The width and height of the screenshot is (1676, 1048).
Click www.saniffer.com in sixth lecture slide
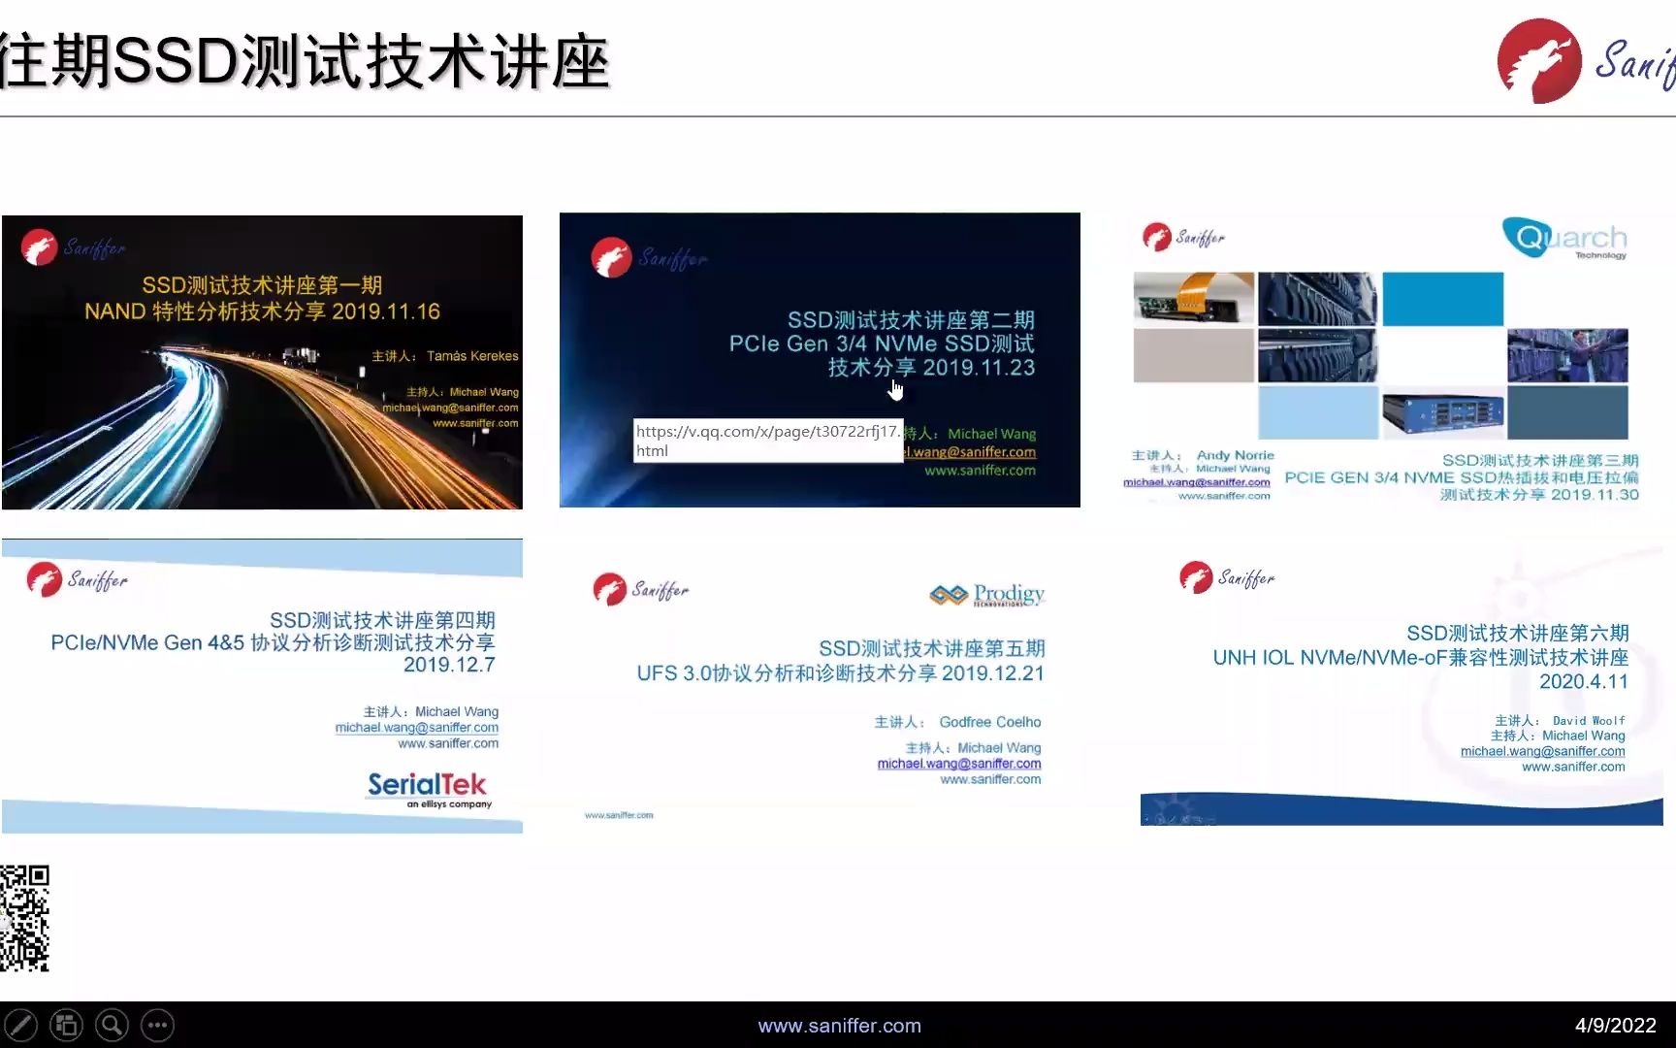pos(1573,767)
